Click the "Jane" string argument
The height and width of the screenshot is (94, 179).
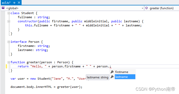point(57,79)
